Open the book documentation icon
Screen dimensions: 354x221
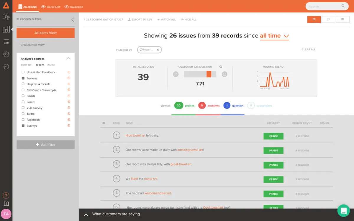pyautogui.click(x=6, y=204)
